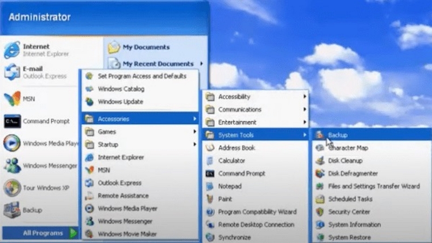Open Internet Explorer icon in pinned list
Viewport: 432px width, 243px height.
pos(12,50)
